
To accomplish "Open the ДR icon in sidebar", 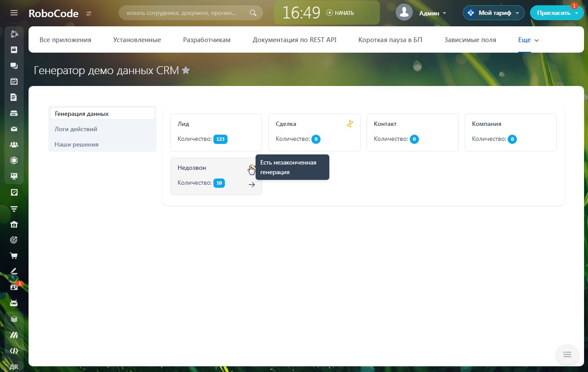I will [14, 367].
